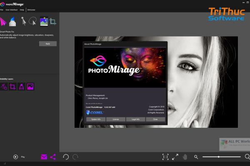Adjust the zoom slider handle

(x=219, y=157)
